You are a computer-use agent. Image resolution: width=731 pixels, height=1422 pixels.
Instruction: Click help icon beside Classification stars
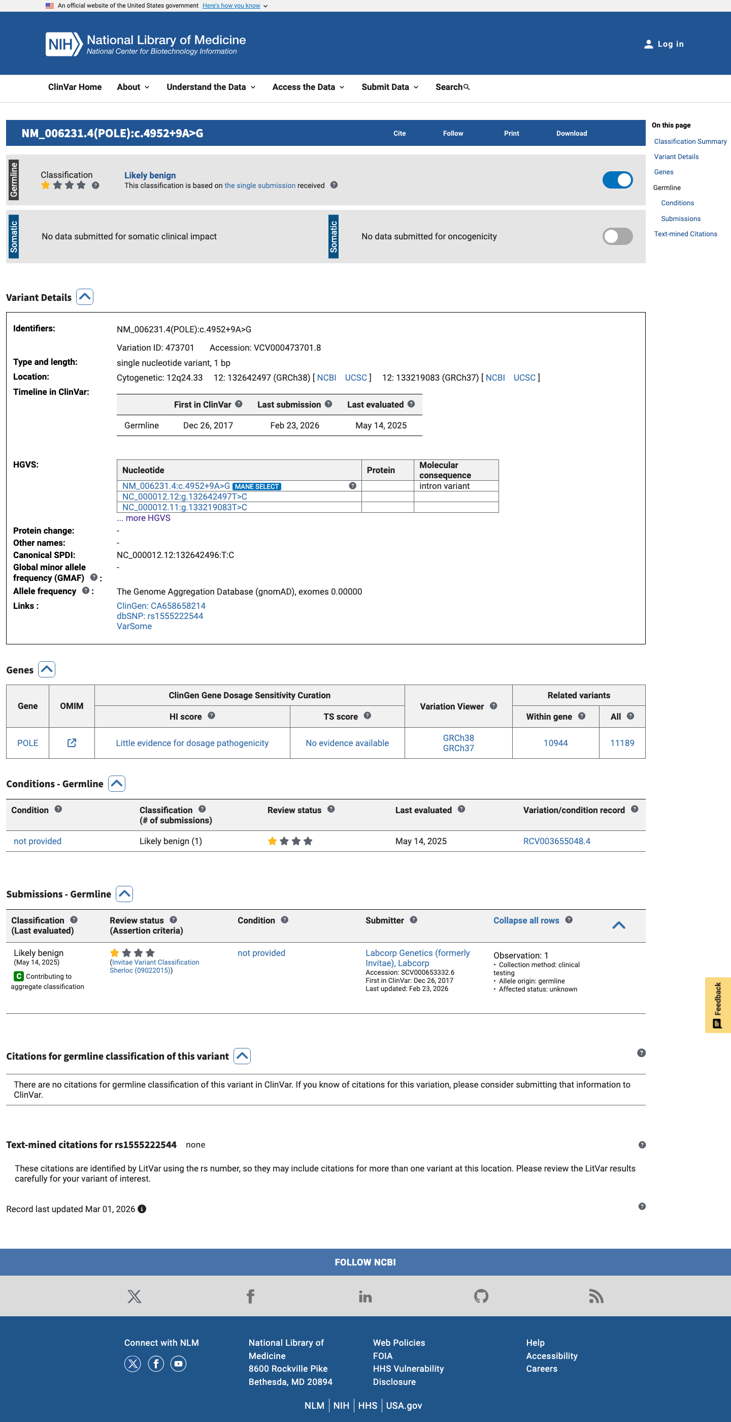95,186
